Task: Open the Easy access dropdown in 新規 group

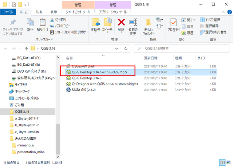Action: (x=159, y=26)
